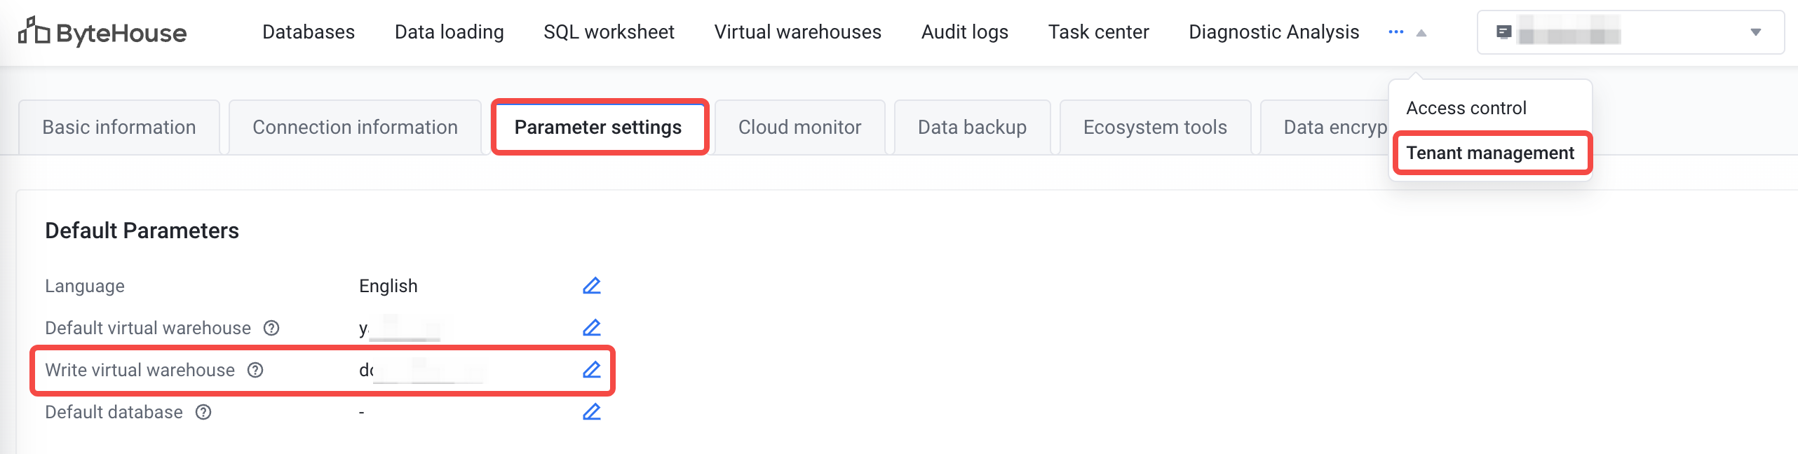Edit the Default virtual warehouse value
Screen dimensions: 1798x454
click(x=591, y=328)
